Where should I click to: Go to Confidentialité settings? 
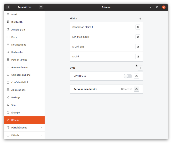(24, 82)
